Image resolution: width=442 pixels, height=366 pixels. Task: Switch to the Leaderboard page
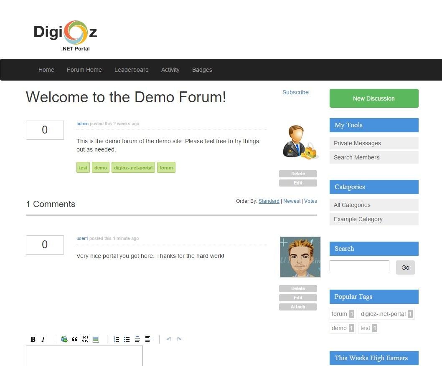[x=132, y=70]
